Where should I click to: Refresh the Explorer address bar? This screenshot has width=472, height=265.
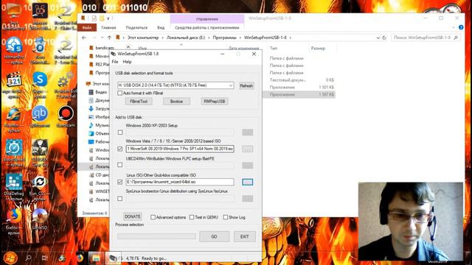(x=384, y=38)
